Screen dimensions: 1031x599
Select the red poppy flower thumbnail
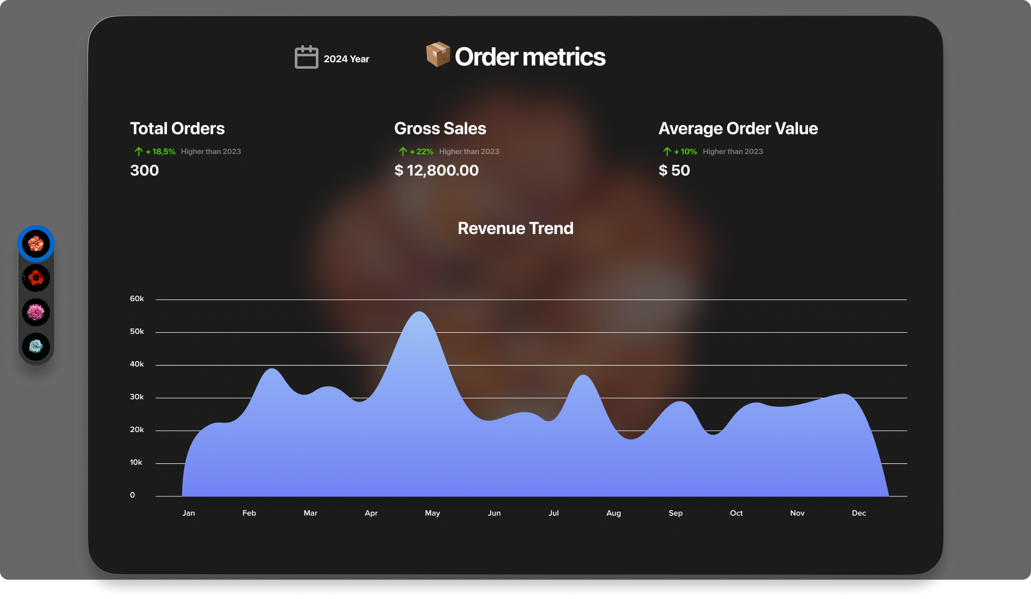coord(36,278)
